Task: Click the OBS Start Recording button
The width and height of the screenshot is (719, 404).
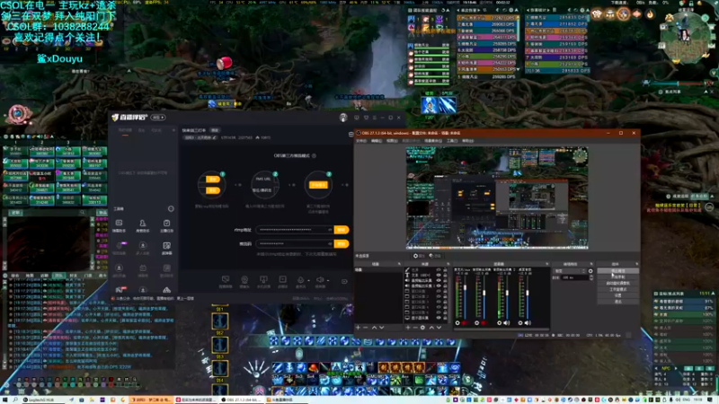Action: point(617,277)
